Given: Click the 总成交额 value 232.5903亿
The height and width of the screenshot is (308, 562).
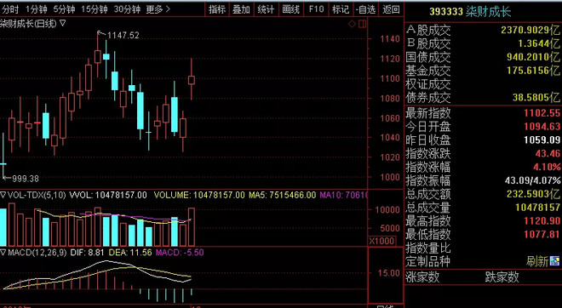Looking at the screenshot, I should pos(533,194).
